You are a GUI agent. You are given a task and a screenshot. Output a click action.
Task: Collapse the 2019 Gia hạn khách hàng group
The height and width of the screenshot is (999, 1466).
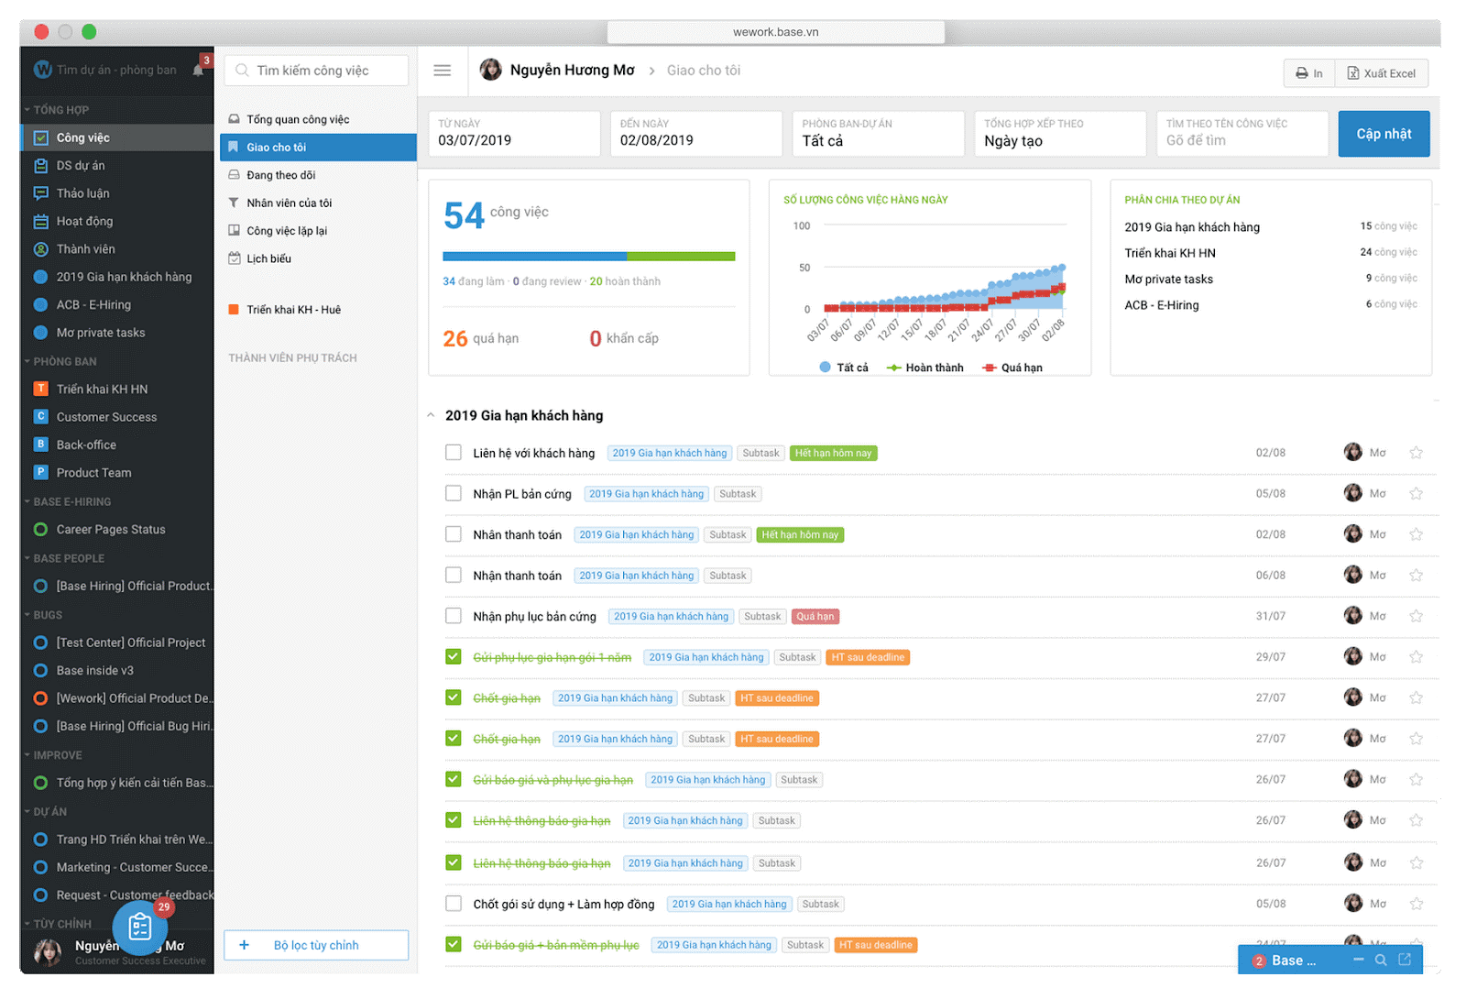431,416
